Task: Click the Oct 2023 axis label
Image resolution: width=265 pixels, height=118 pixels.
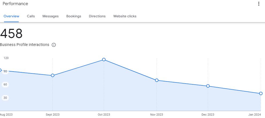Action: coord(104,115)
